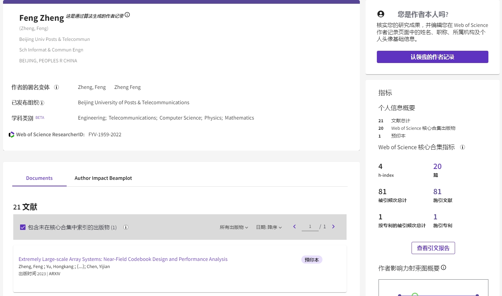Click ResearcherID value FYV-1959-2022

(x=105, y=135)
